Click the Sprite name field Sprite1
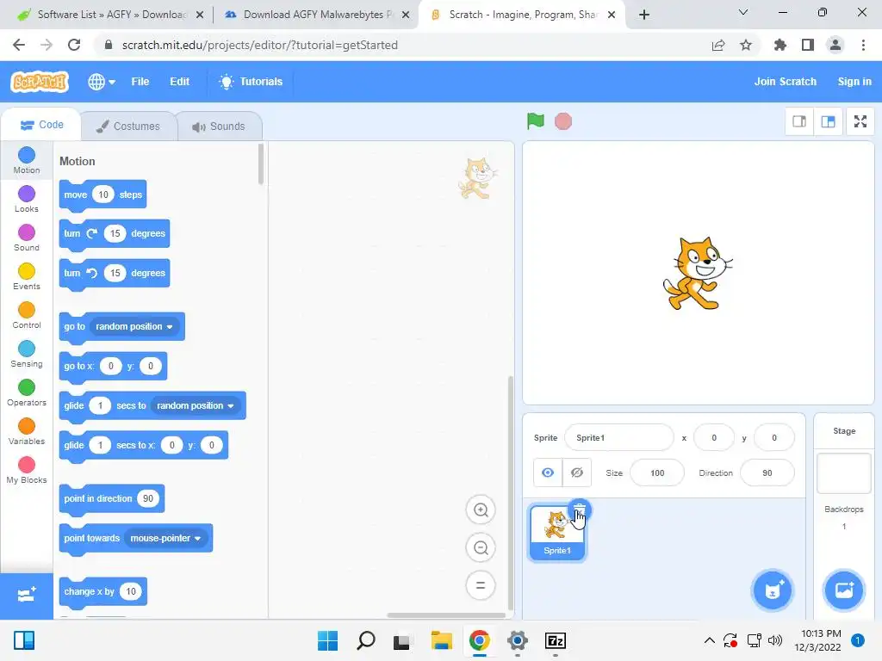Viewport: 882px width, 661px height. click(618, 438)
